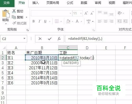Viewport: 132px width, 104px height.
Task: Click the Copy (复制) button
Action: click(18, 17)
